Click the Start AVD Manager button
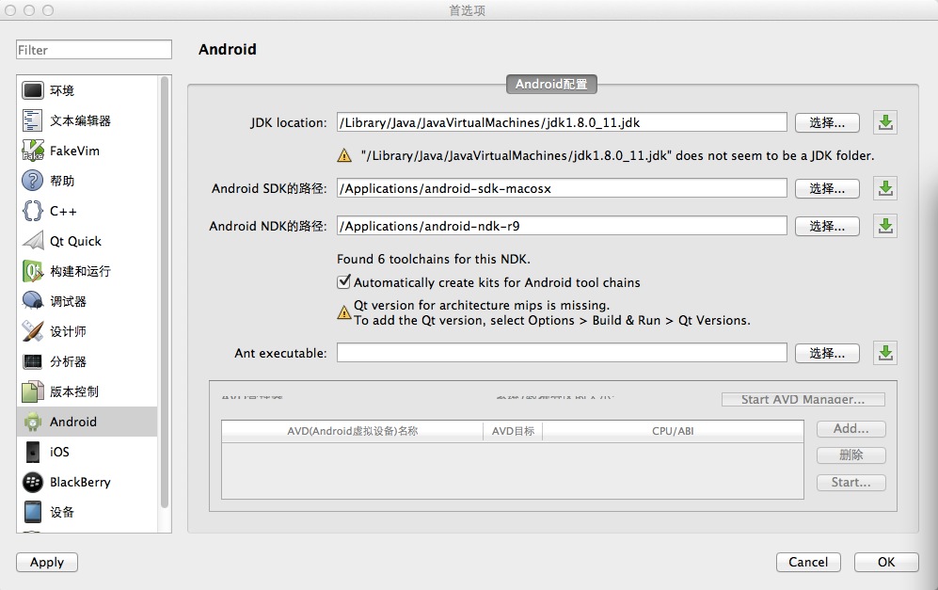 click(x=803, y=399)
